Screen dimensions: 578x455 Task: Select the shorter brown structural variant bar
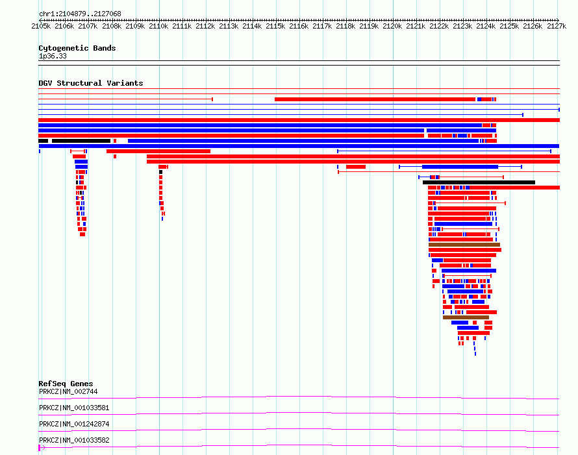coord(466,317)
